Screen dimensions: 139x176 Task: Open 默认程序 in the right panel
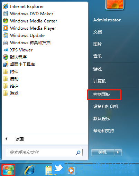(102, 118)
